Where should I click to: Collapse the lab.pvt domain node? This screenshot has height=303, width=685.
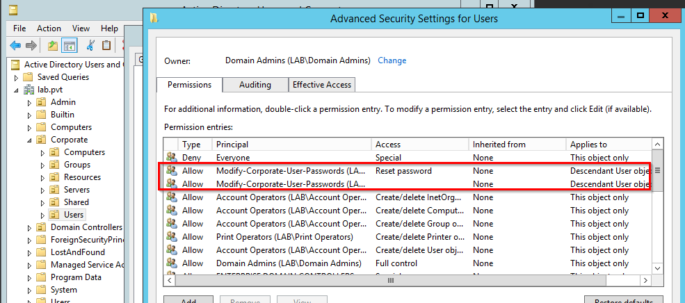point(17,90)
